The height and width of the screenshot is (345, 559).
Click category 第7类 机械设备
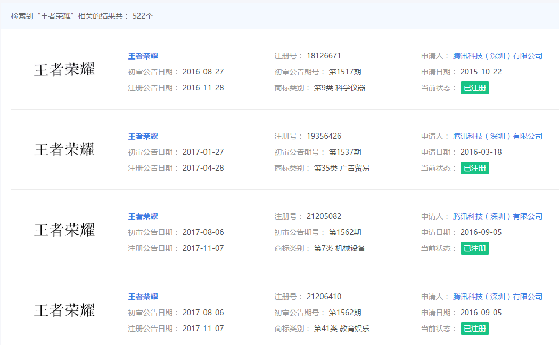click(340, 248)
